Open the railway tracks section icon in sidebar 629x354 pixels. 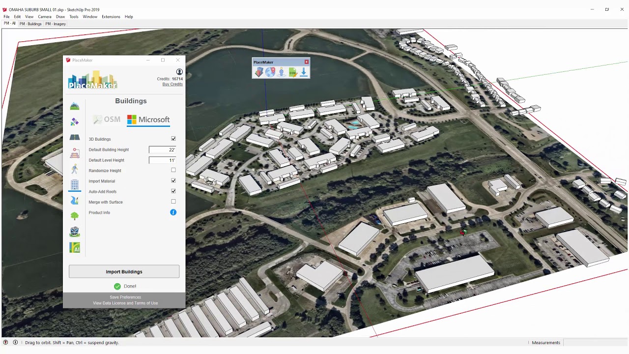(74, 153)
